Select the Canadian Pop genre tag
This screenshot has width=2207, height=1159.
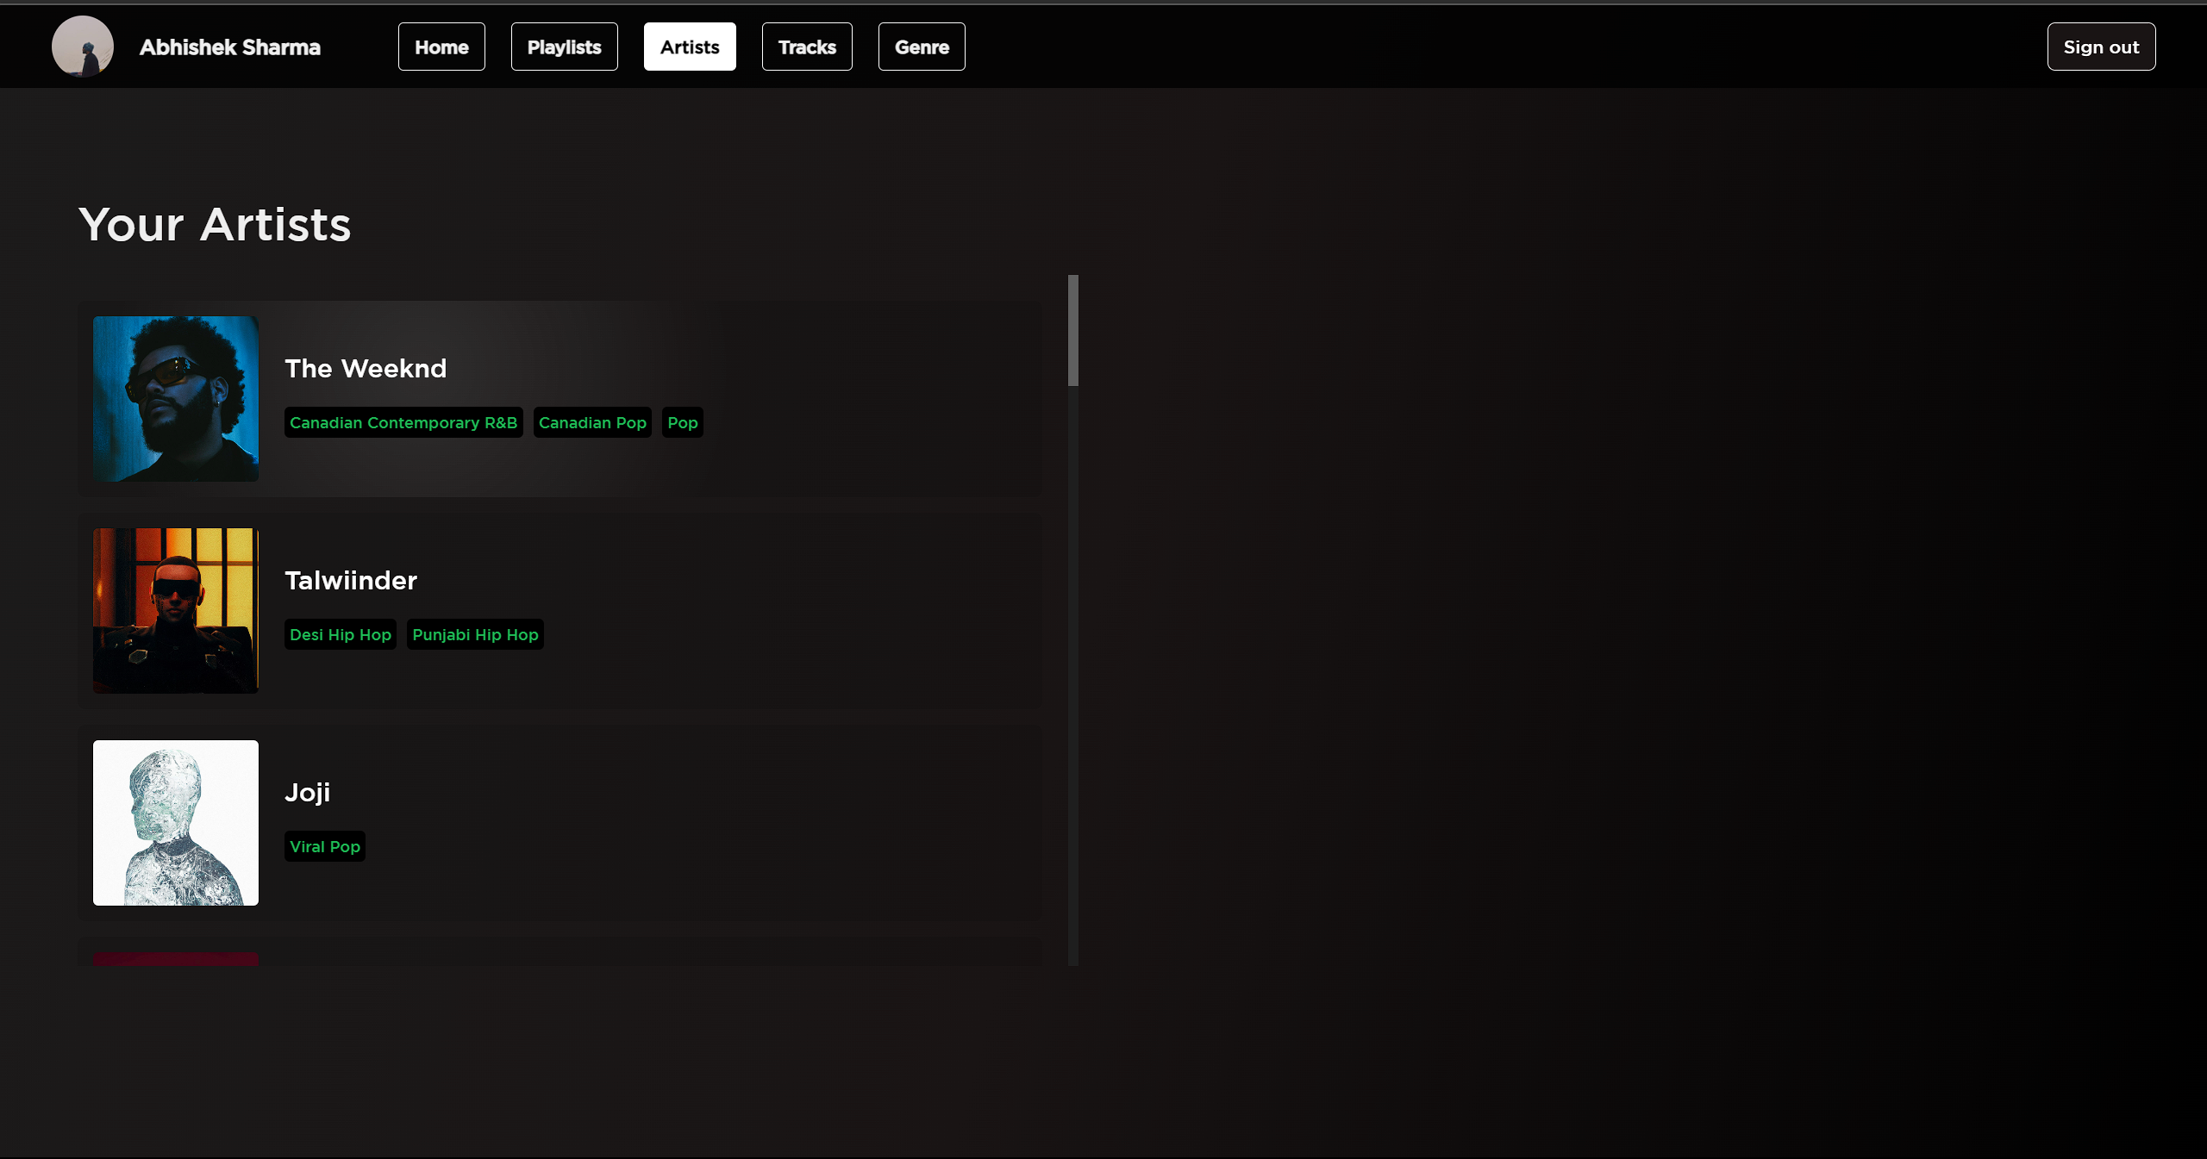pyautogui.click(x=592, y=422)
